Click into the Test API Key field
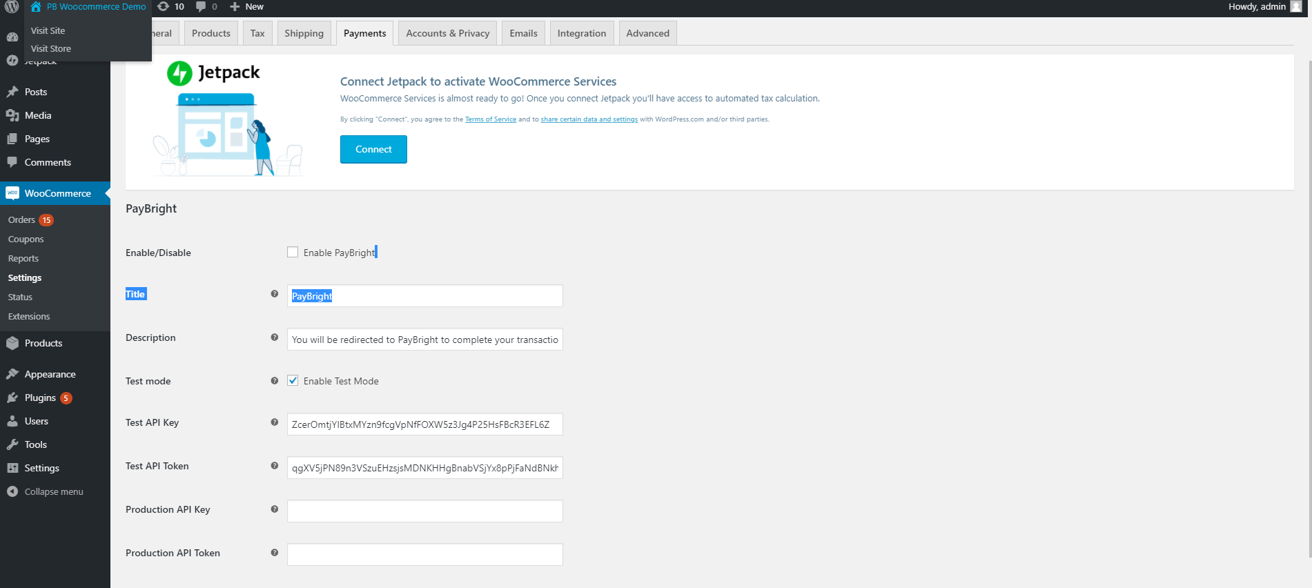The height and width of the screenshot is (588, 1312). pos(424,424)
